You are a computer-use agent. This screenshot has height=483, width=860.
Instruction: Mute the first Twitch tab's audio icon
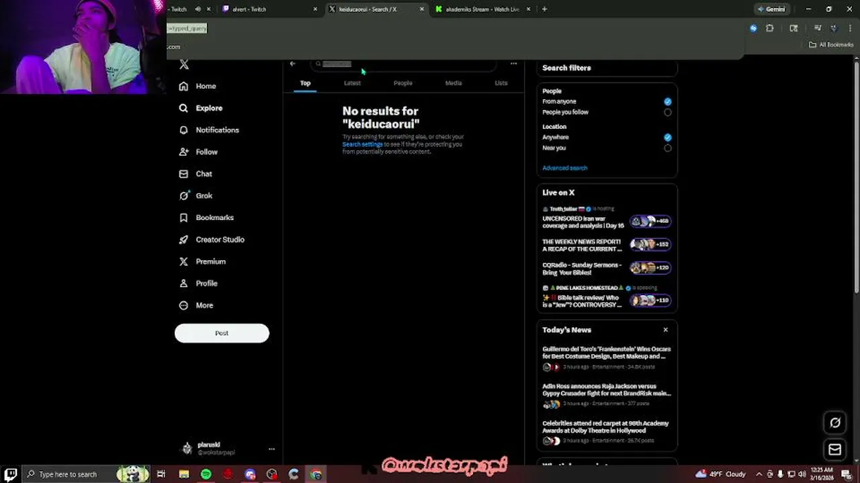pyautogui.click(x=198, y=9)
